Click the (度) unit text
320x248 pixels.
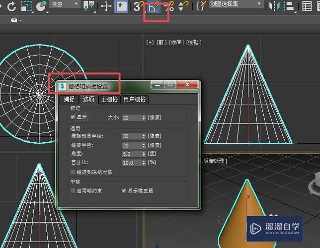tap(152, 154)
